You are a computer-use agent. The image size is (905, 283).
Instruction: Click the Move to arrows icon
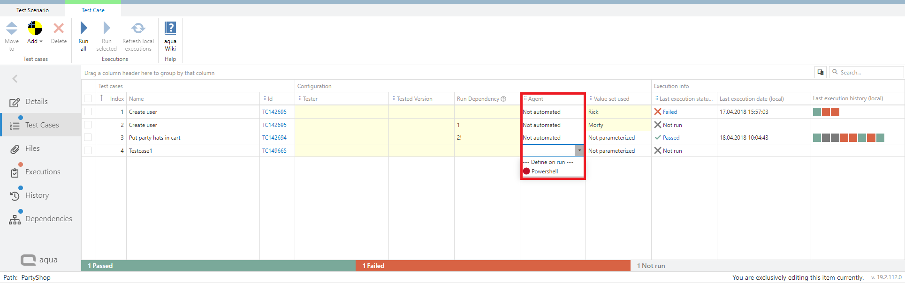[12, 29]
